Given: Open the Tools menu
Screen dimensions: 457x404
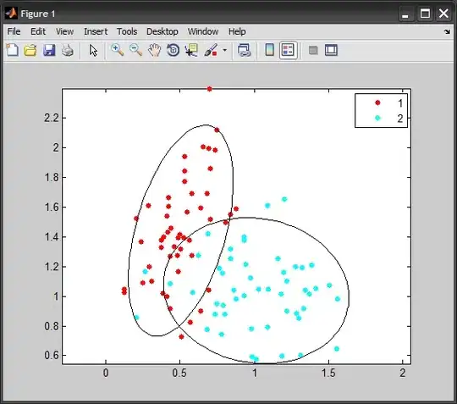Looking at the screenshot, I should click(127, 31).
